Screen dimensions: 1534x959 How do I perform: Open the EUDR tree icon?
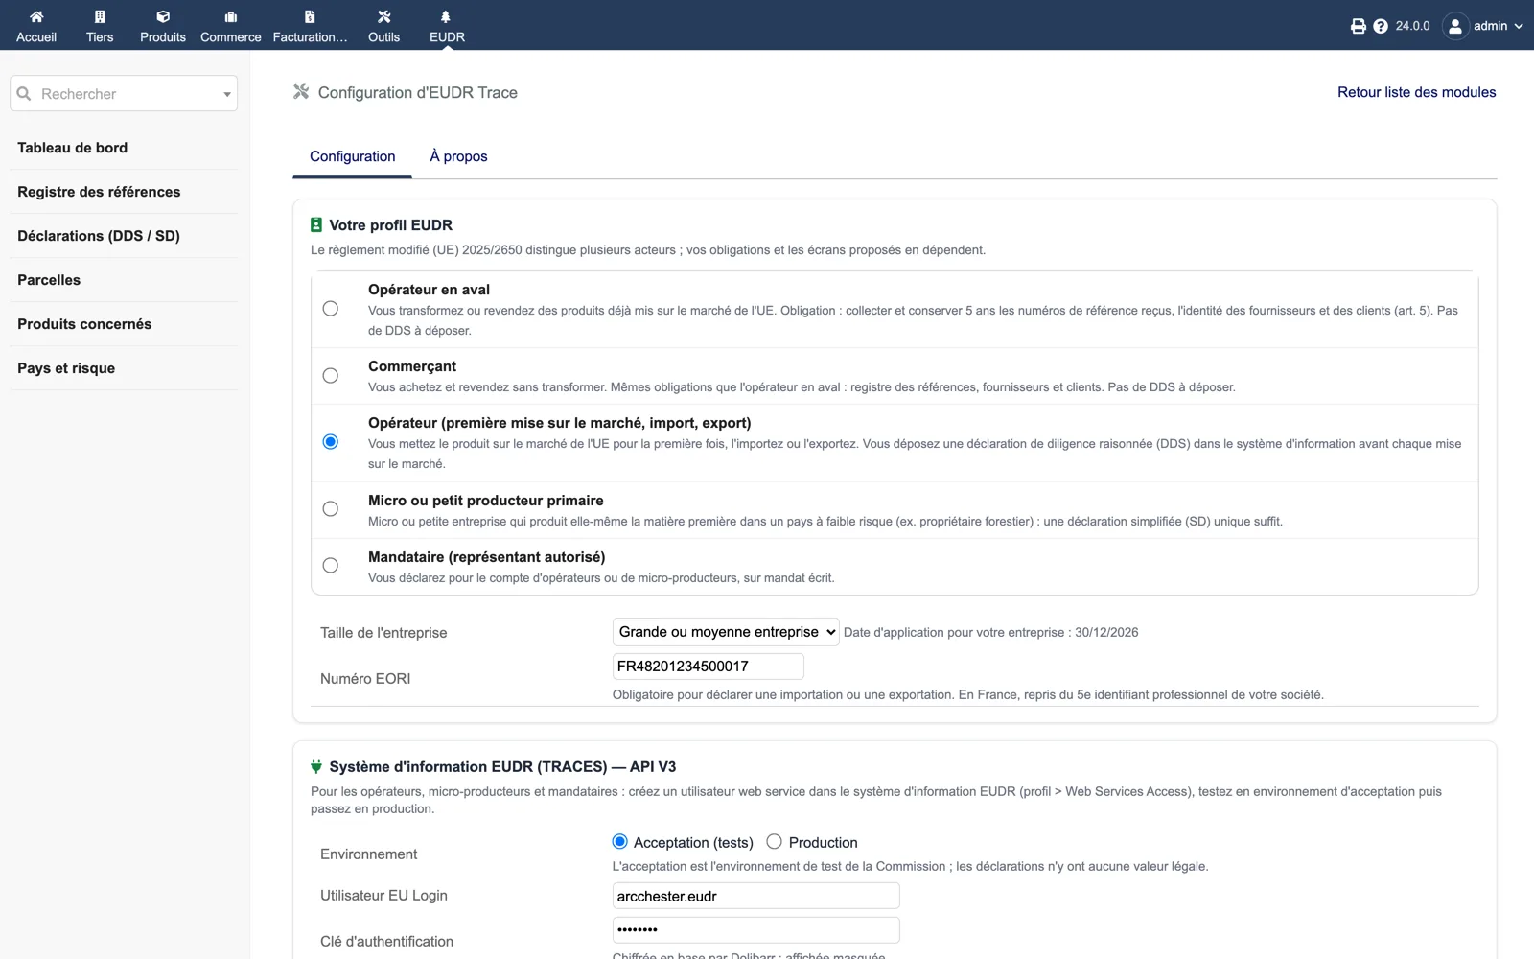click(446, 16)
